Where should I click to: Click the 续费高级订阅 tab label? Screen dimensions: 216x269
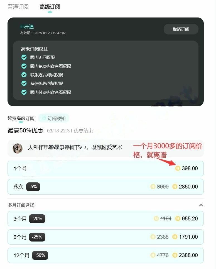click(x=21, y=118)
